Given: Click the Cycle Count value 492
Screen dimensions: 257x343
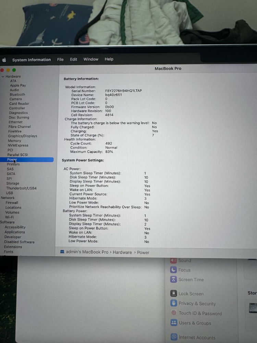Looking at the screenshot, I should tap(109, 144).
